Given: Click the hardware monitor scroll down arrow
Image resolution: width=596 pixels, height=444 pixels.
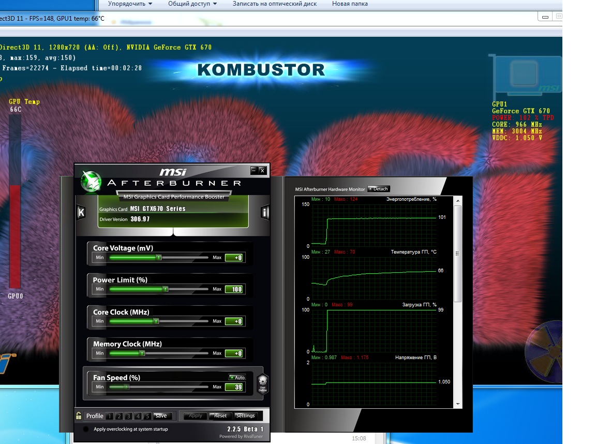Looking at the screenshot, I should [458, 404].
